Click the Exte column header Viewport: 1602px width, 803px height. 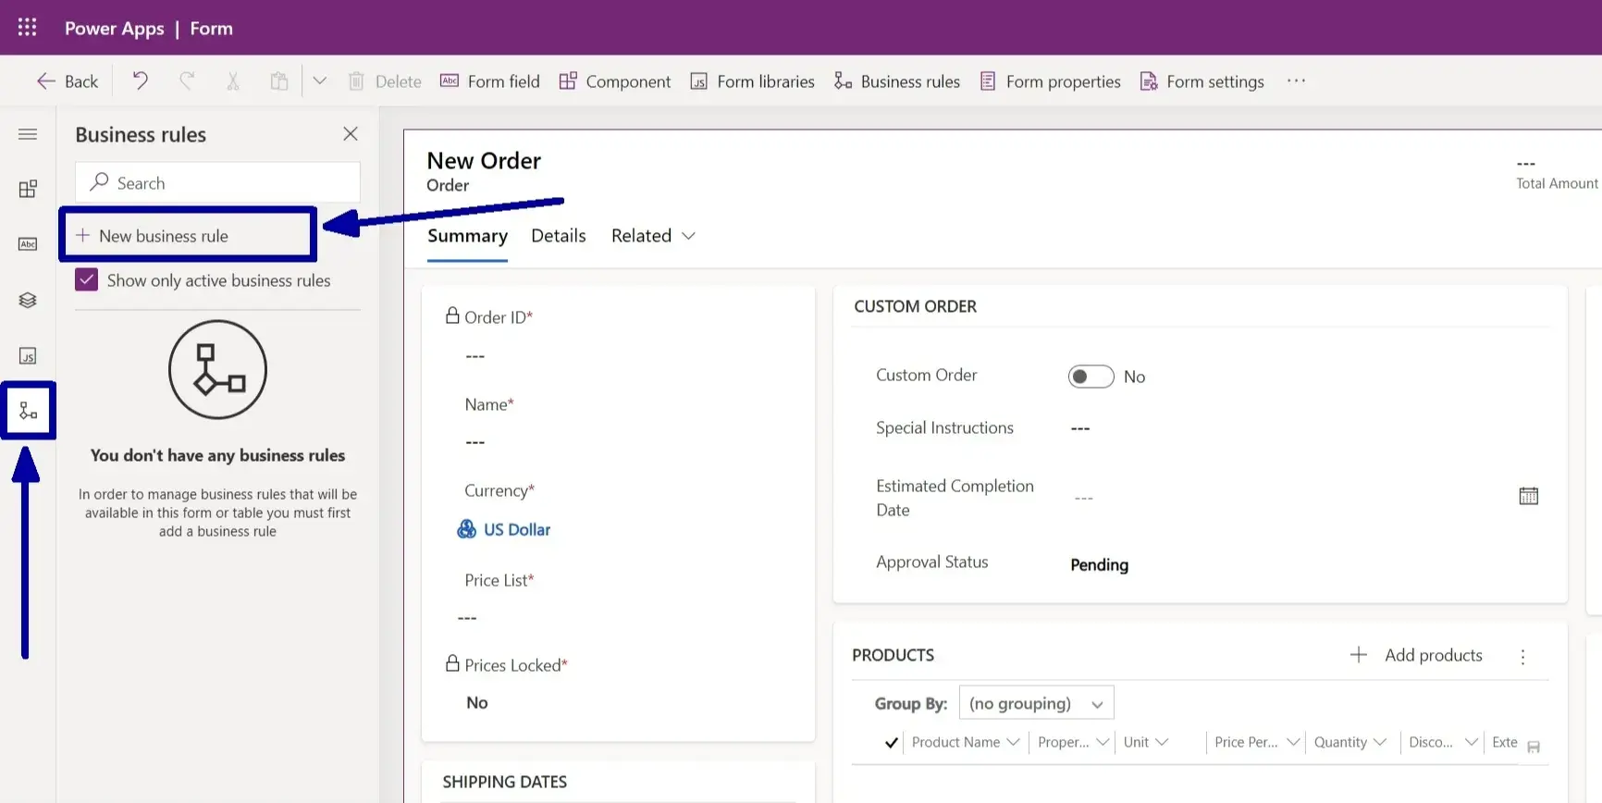coord(1505,742)
